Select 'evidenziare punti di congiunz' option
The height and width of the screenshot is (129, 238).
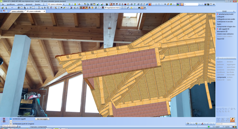coord(23,124)
